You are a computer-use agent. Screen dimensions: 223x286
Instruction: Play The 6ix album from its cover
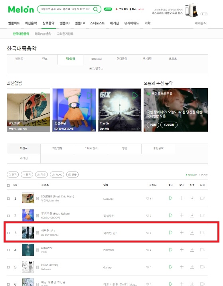[x=135, y=95]
